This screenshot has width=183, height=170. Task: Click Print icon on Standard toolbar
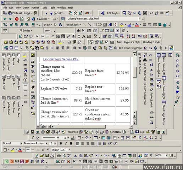tap(59, 155)
